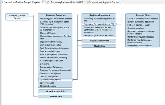Select Verifying Logistics Invoices online process
Screen dimensions: 165x105
(x=98, y=35)
